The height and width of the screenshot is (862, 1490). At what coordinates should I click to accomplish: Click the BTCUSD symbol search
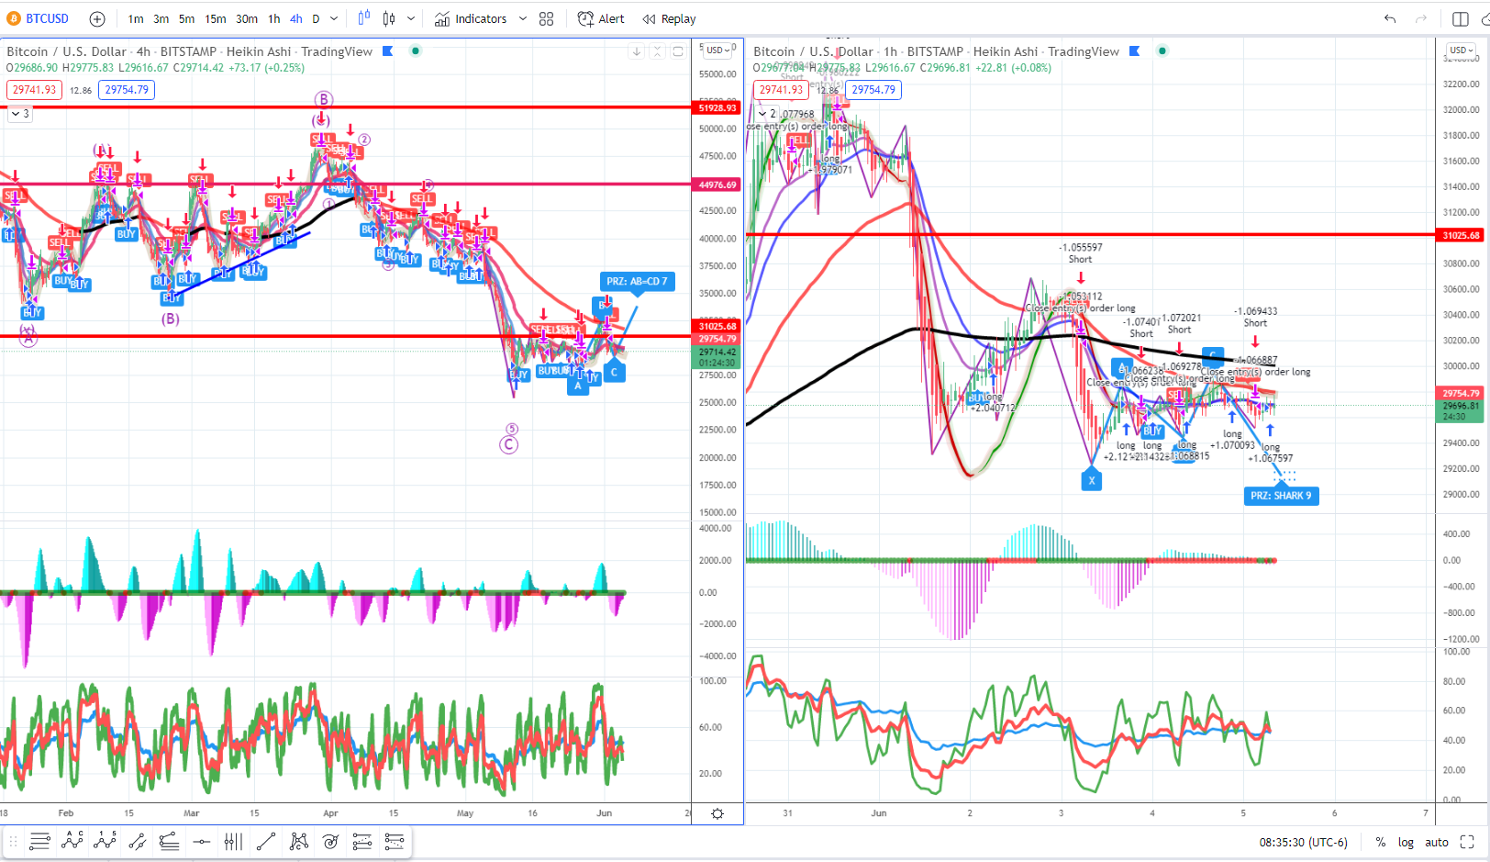pyautogui.click(x=39, y=18)
